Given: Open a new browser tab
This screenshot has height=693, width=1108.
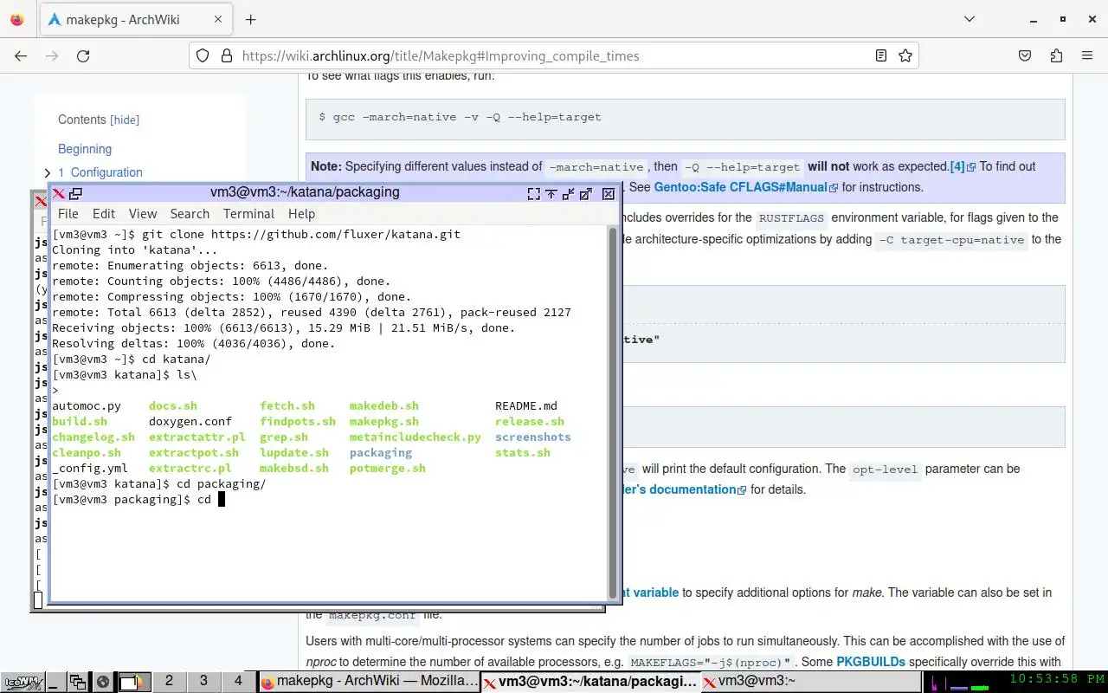Looking at the screenshot, I should (x=251, y=19).
